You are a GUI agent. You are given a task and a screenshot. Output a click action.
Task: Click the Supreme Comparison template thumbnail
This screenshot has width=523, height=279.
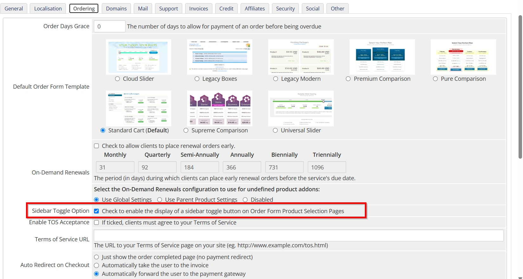tap(220, 108)
